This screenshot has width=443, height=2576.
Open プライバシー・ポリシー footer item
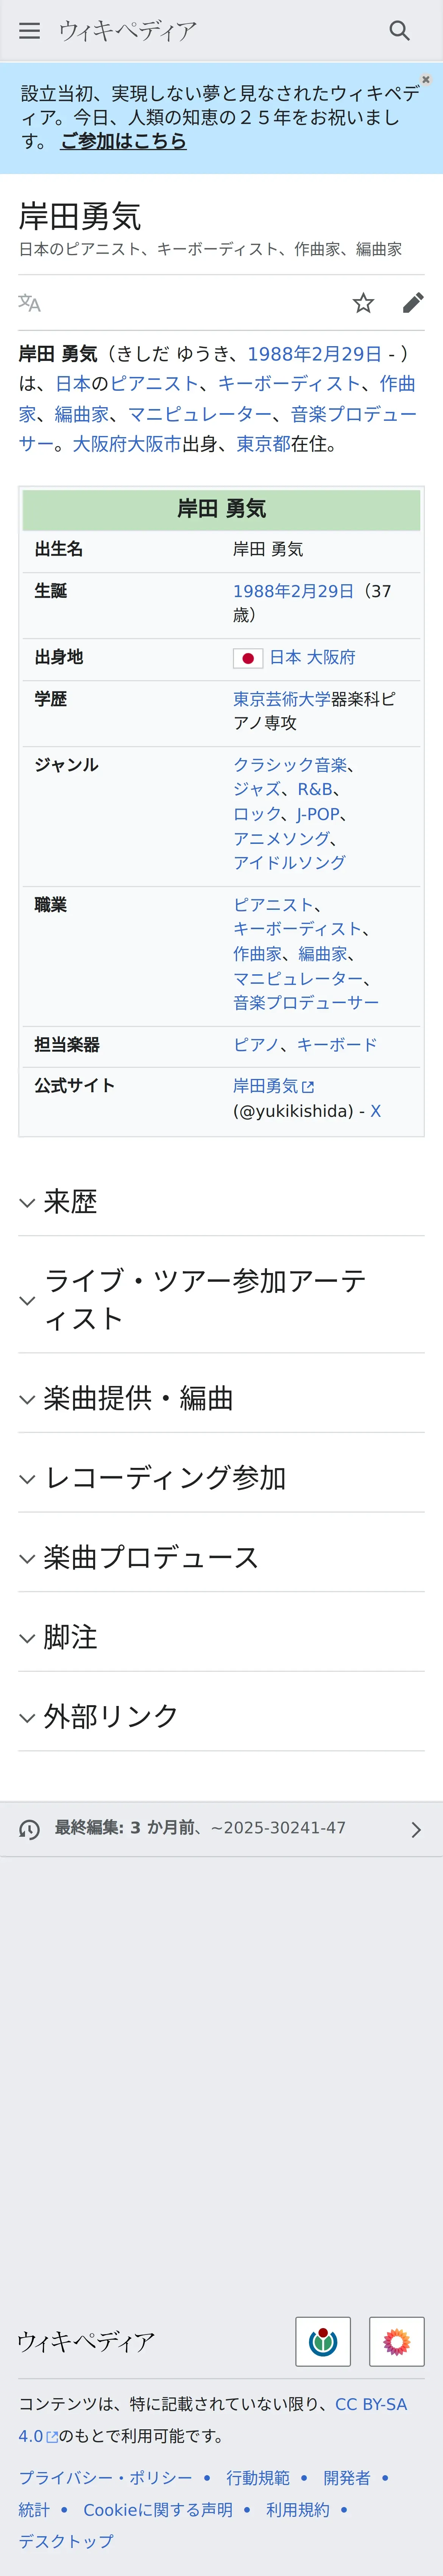(x=106, y=2477)
